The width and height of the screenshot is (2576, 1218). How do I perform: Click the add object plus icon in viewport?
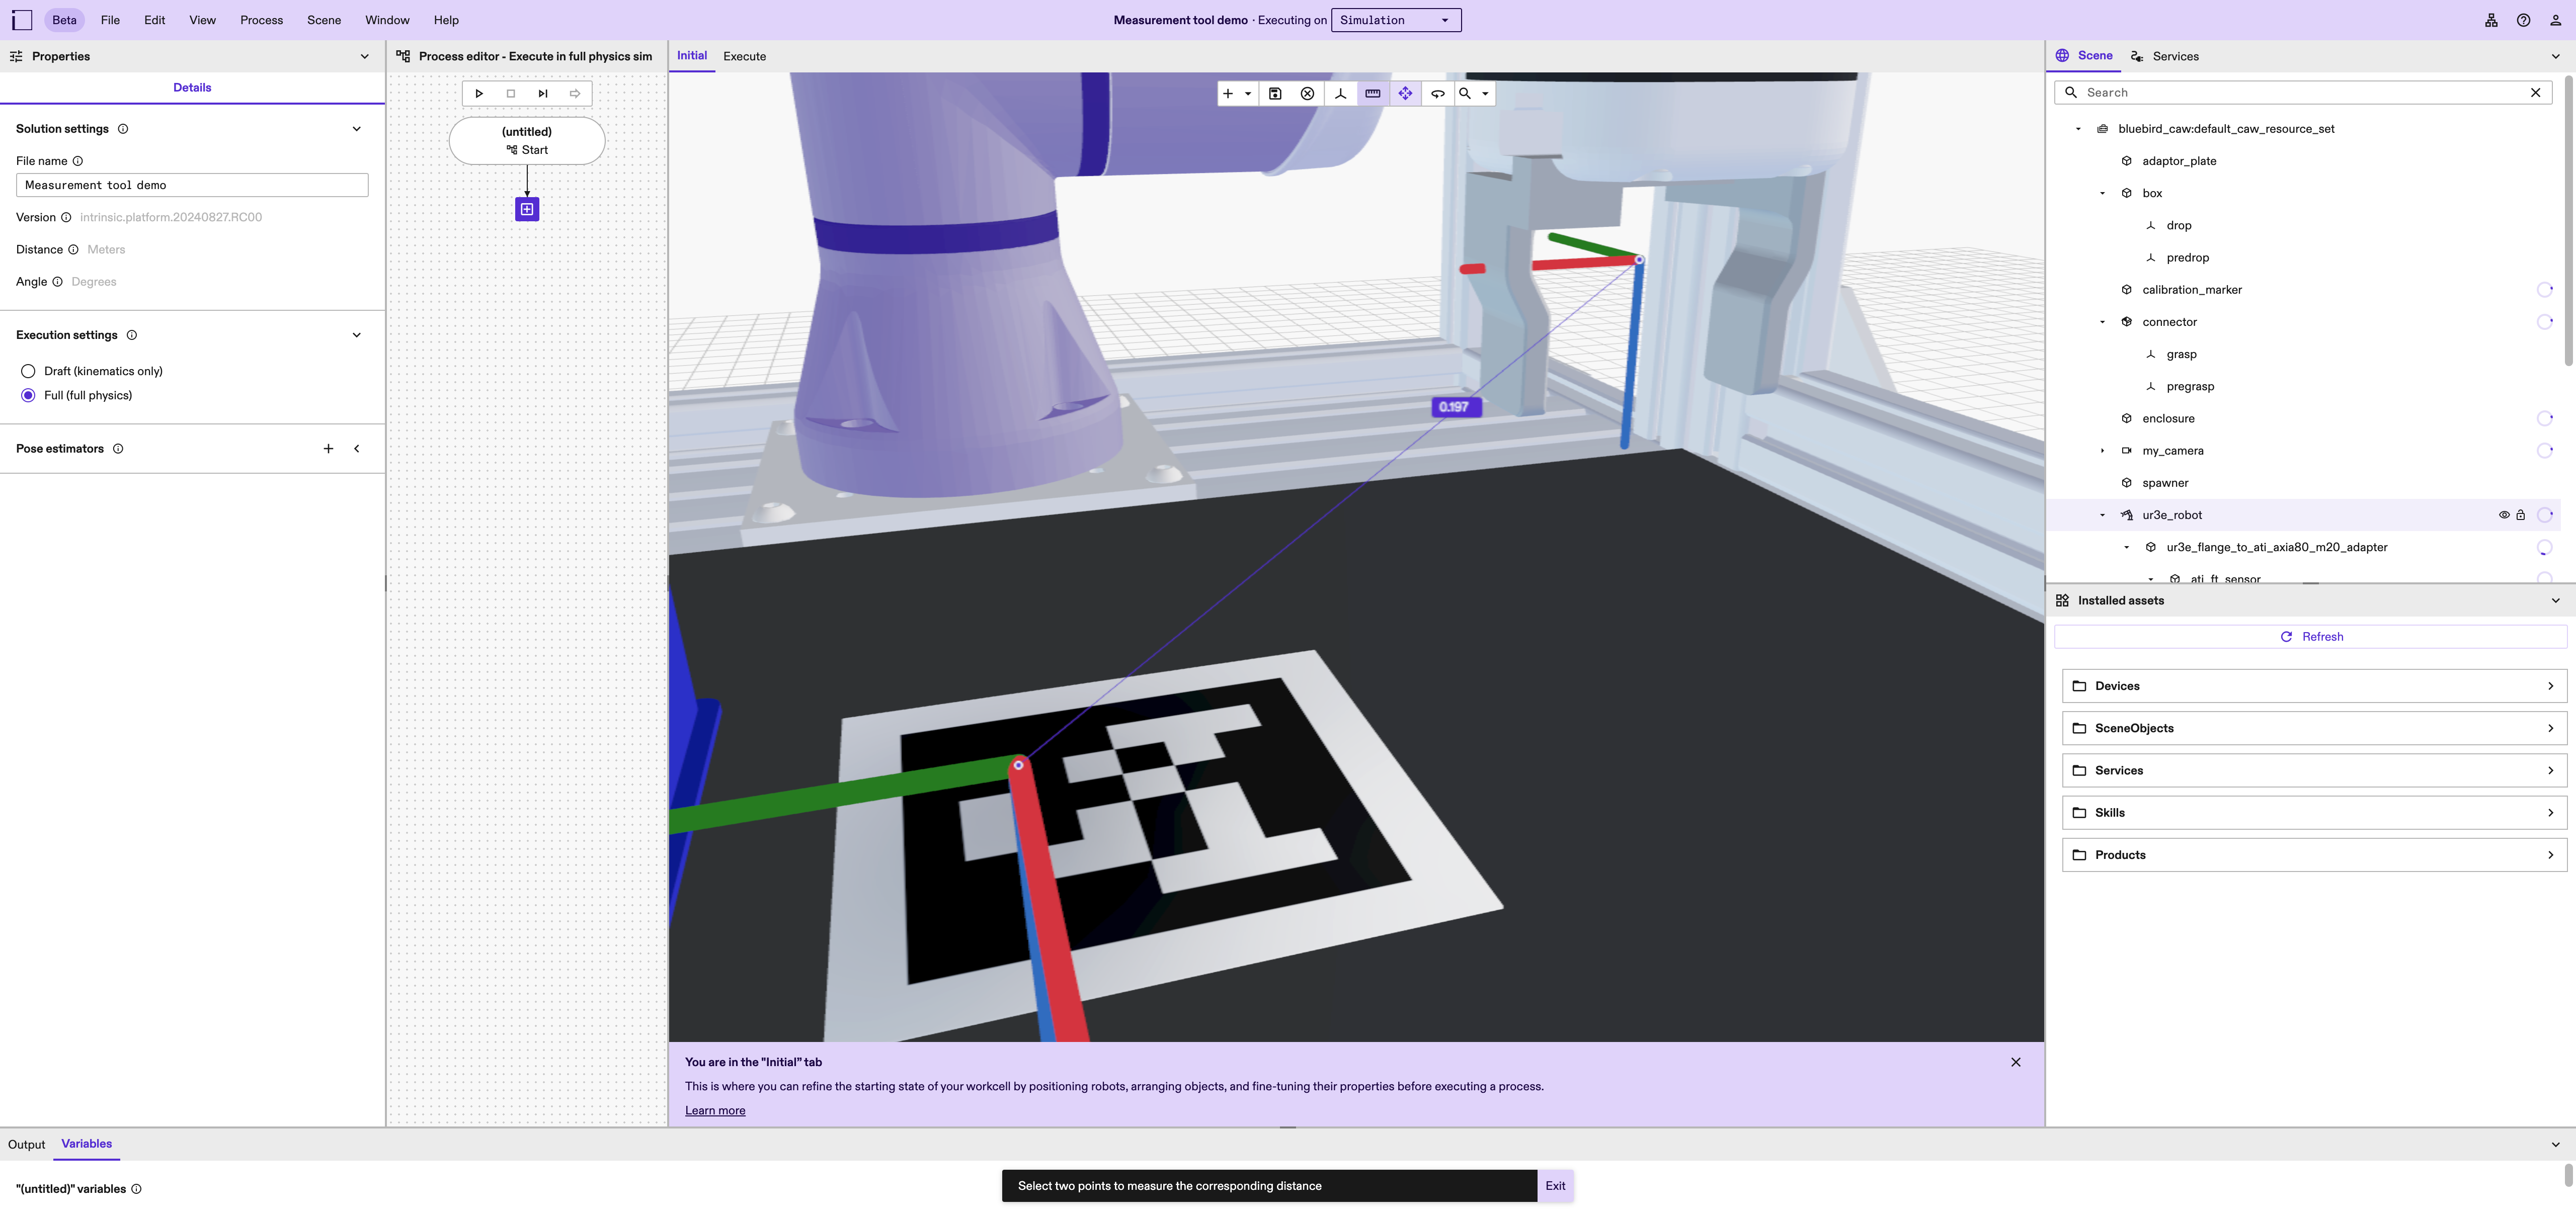1227,93
